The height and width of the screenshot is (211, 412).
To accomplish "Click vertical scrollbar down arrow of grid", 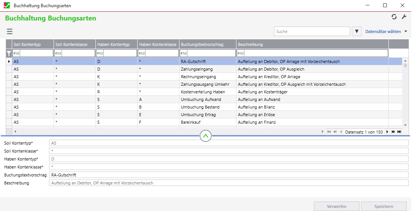I will [406, 126].
